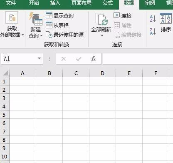Image resolution: width=173 pixels, height=163 pixels.
Task: Click the Select All corner triangle
Action: (5, 73)
